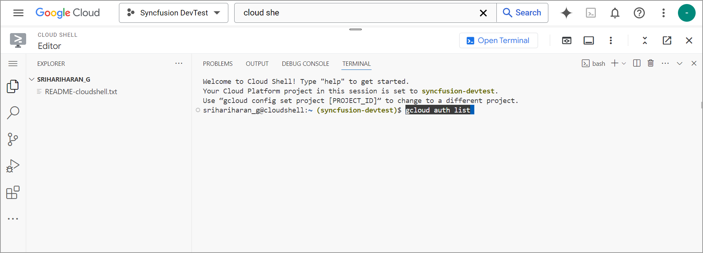The height and width of the screenshot is (253, 703).
Task: Open the Run and Debug view
Action: click(13, 166)
